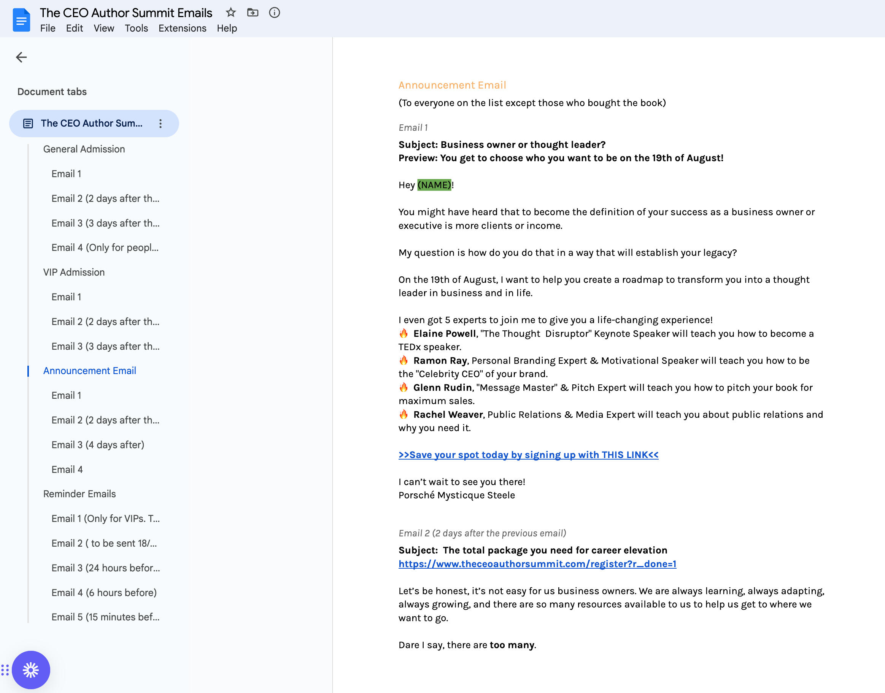The height and width of the screenshot is (693, 885).
Task: Open the three-dot tab options menu
Action: (160, 123)
